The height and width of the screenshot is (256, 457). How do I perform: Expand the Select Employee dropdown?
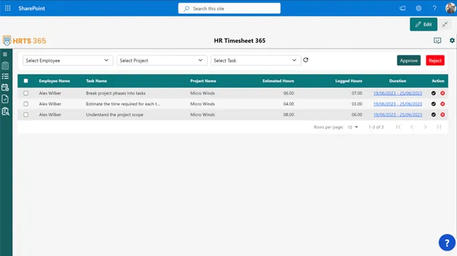click(x=68, y=61)
